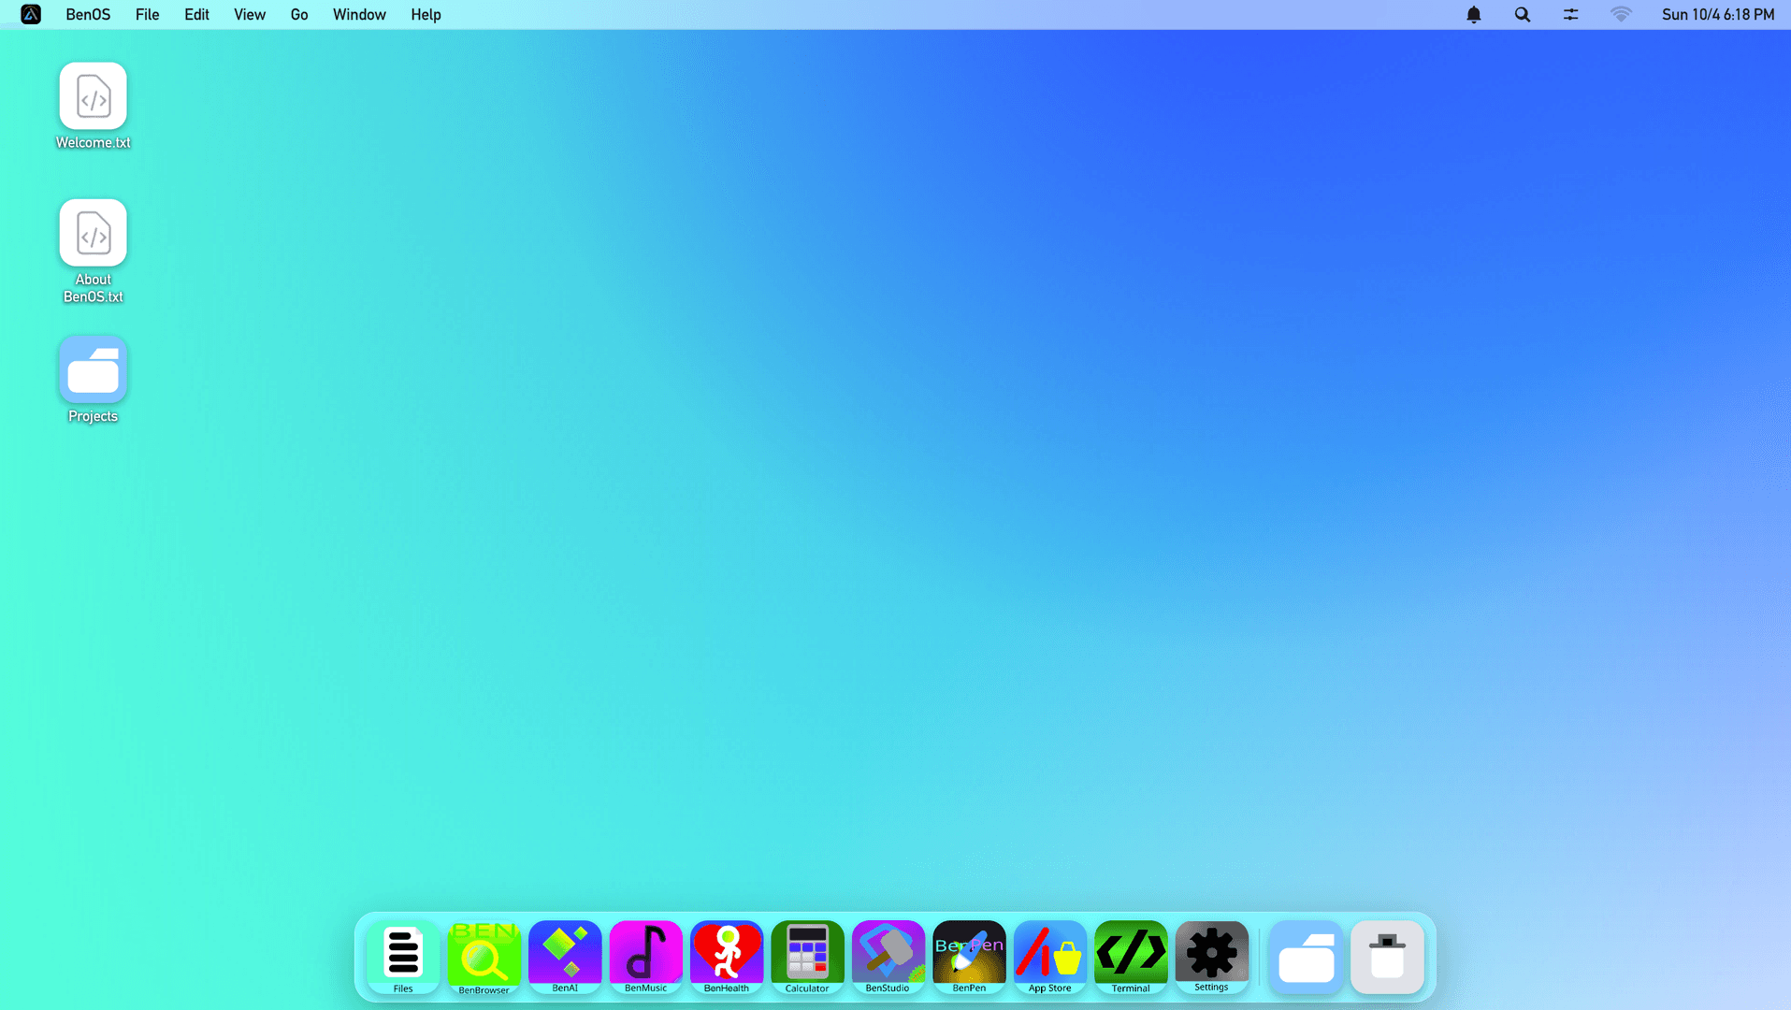Open the Edit menu

(x=196, y=14)
